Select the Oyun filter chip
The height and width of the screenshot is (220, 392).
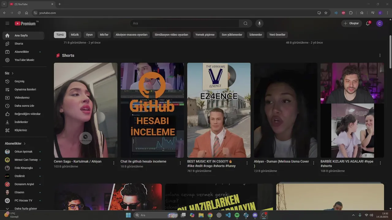click(x=89, y=35)
